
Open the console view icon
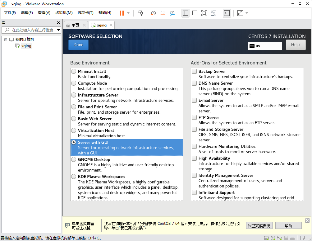click(x=227, y=13)
